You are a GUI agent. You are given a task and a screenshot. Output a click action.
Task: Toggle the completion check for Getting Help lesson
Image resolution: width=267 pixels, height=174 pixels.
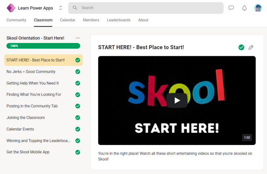coord(78,83)
